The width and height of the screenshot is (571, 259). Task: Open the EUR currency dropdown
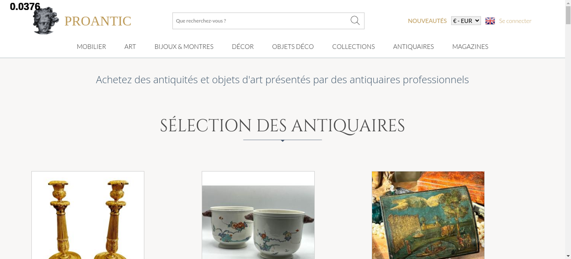coord(466,21)
